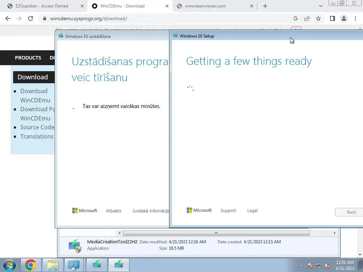
Task: Go back in Chrome
Action: [8, 18]
